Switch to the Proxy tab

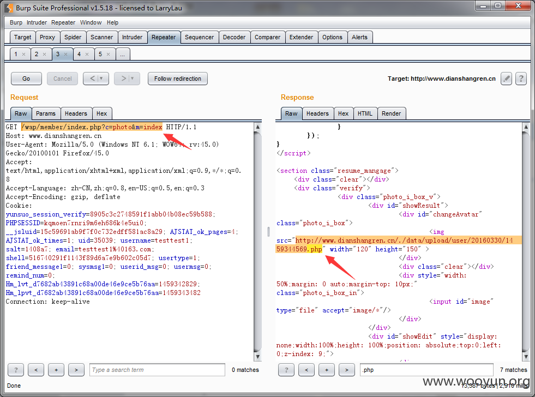[x=47, y=37]
